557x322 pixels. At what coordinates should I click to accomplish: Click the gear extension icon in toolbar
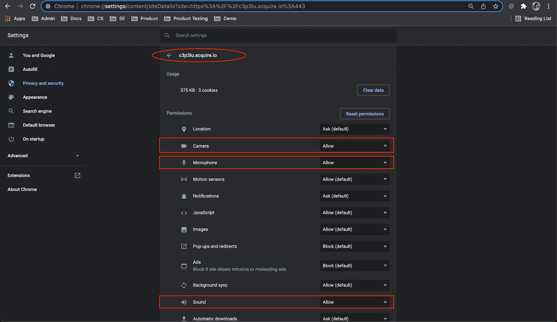(x=511, y=6)
